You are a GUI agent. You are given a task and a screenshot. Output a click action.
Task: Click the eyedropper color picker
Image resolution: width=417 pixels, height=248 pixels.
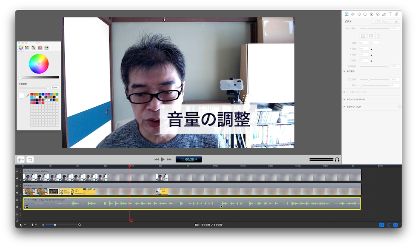tap(27, 96)
